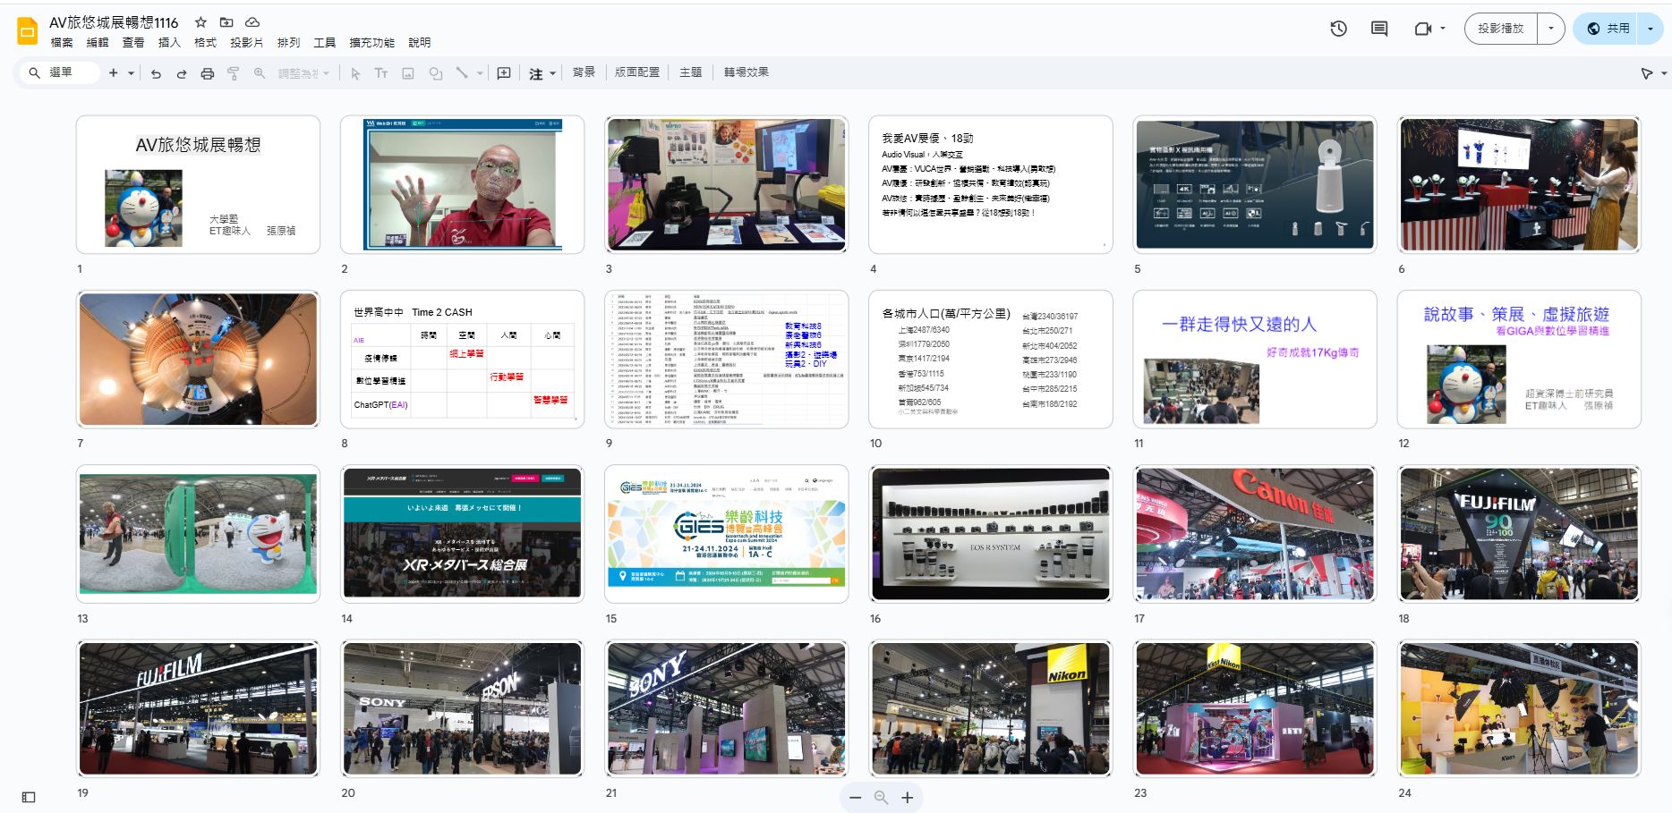Select slide 17 Canon booth photo
The height and width of the screenshot is (813, 1672).
pos(1255,534)
